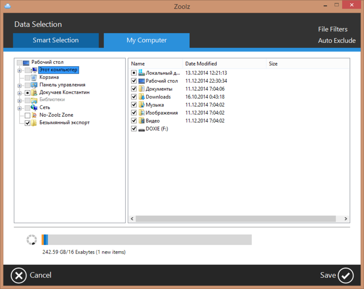
Task: Click the scroll left arrow
Action: (132, 219)
